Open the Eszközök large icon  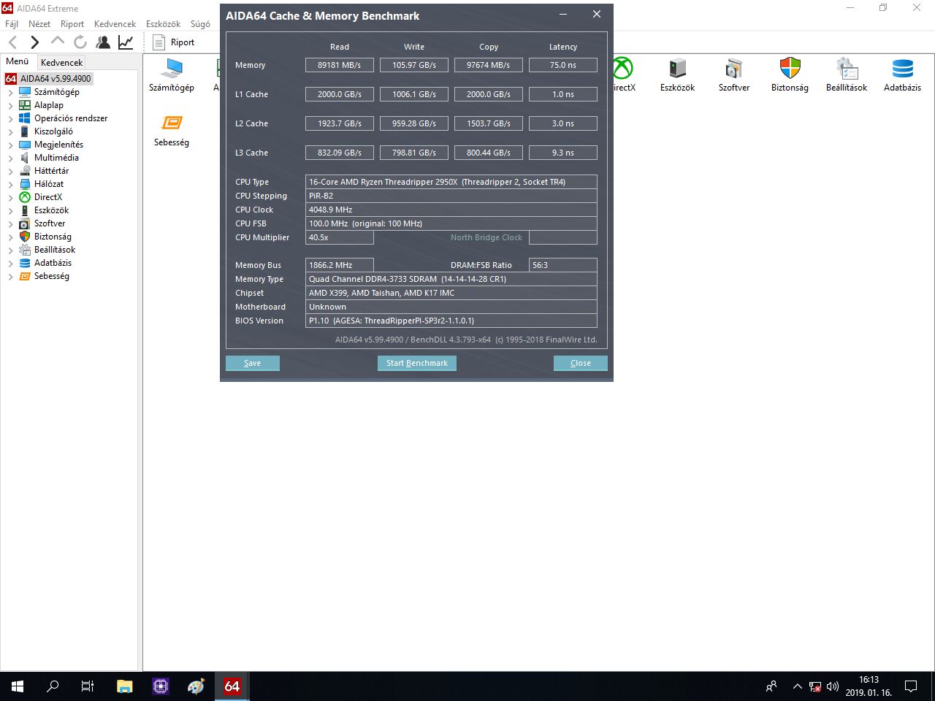click(677, 75)
